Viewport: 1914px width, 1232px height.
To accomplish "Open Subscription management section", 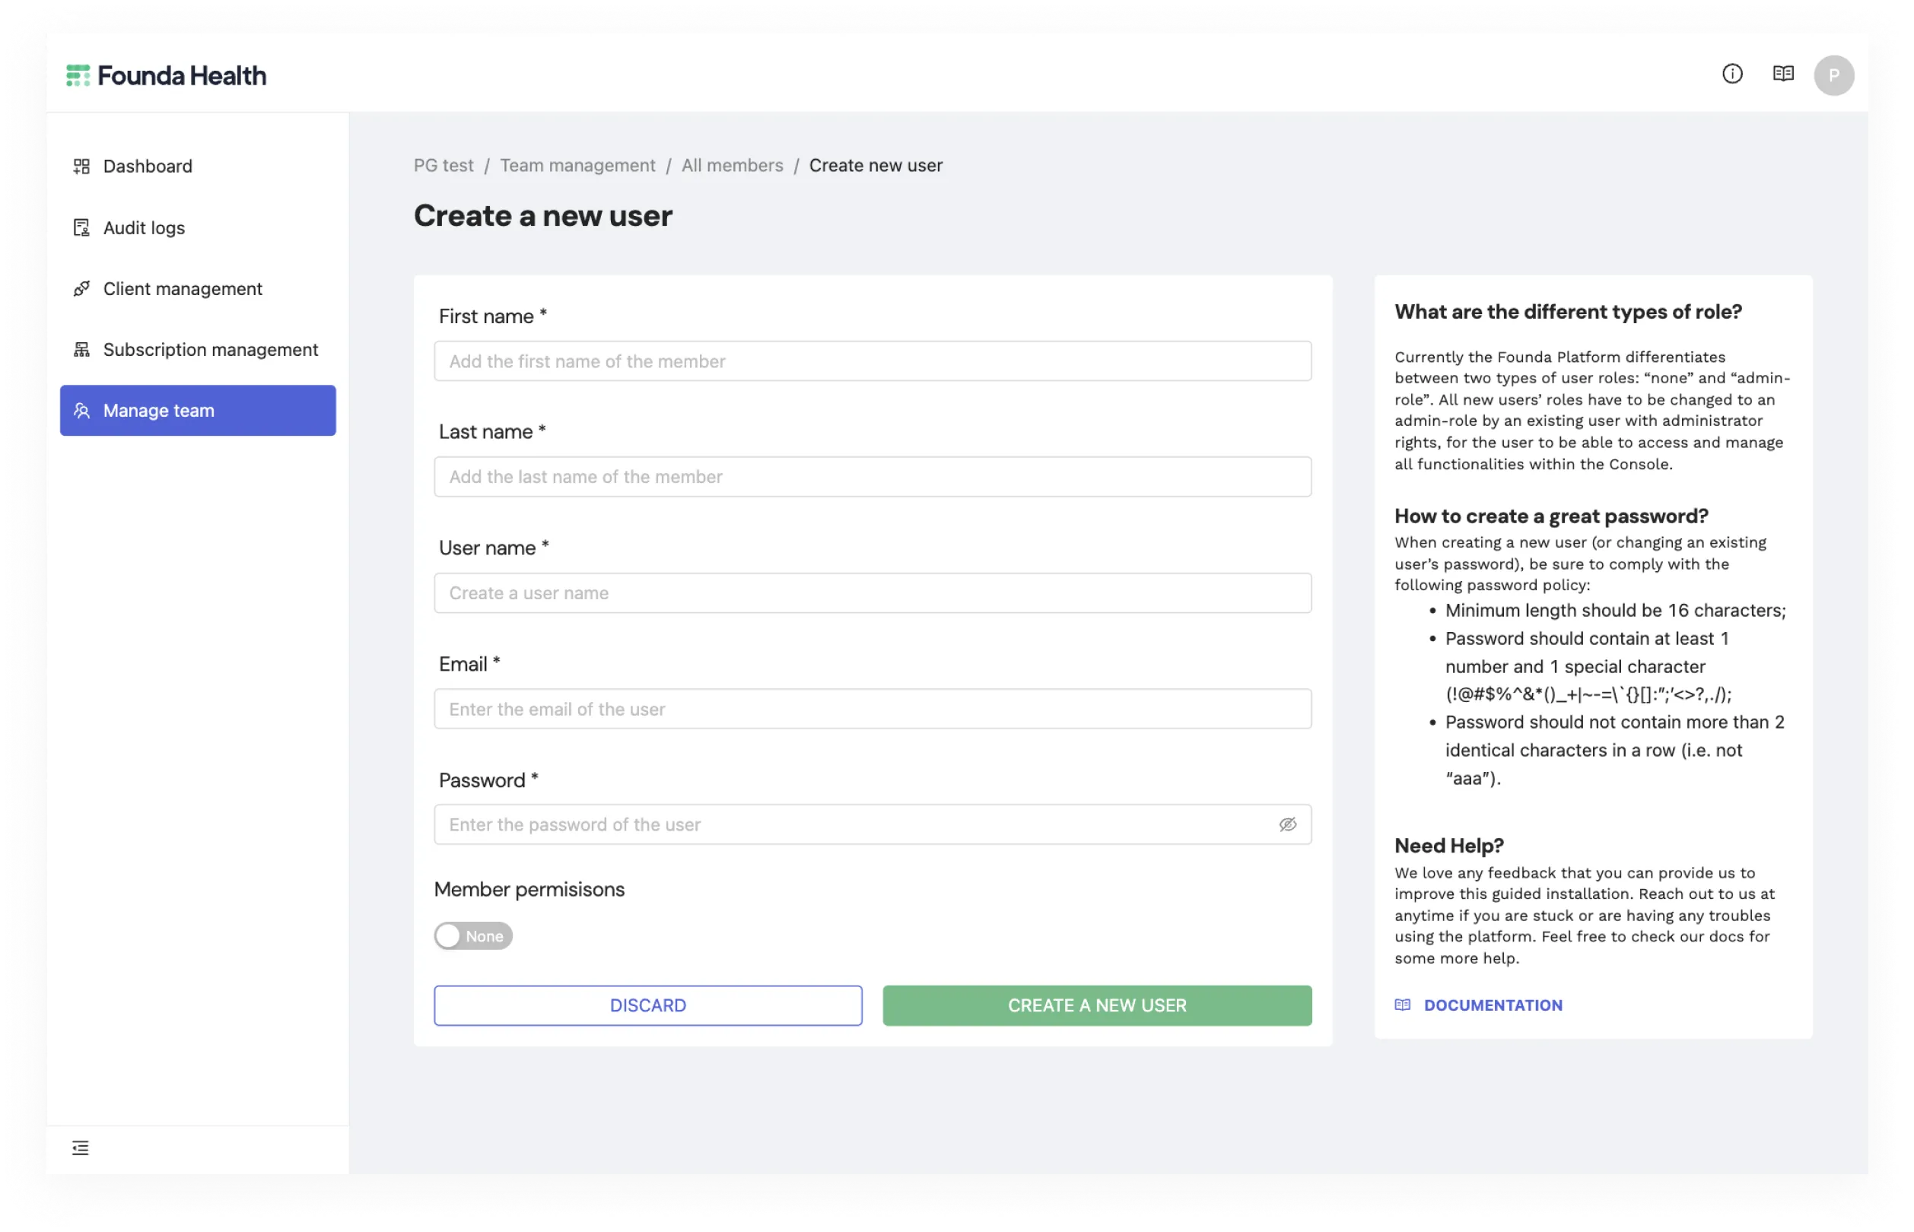I will tap(198, 350).
